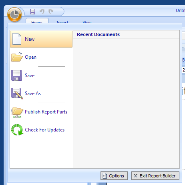Switch to the Home ribbon tab
Image resolution: width=185 pixels, height=185 pixels.
click(x=37, y=21)
